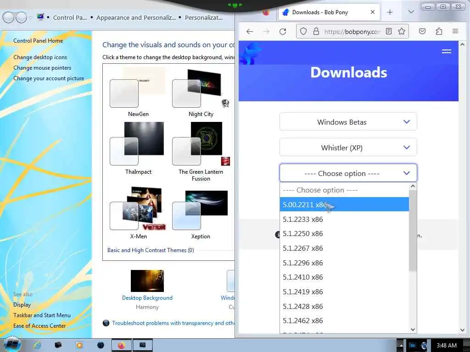Open Desktop Background Harmony setting

(x=147, y=290)
